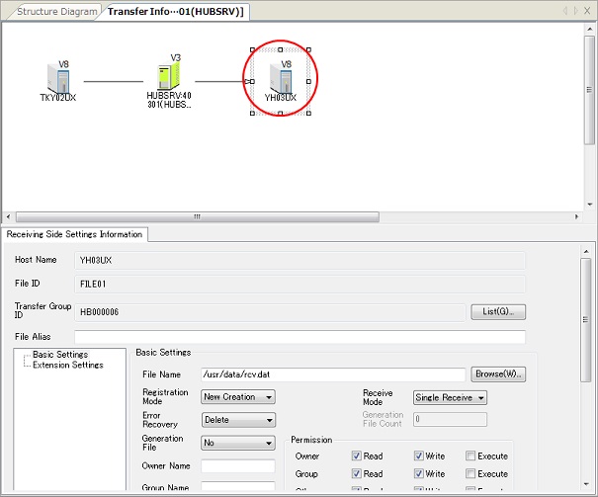The width and height of the screenshot is (598, 497).
Task: Open the Generation File dropdown
Action: (x=237, y=444)
